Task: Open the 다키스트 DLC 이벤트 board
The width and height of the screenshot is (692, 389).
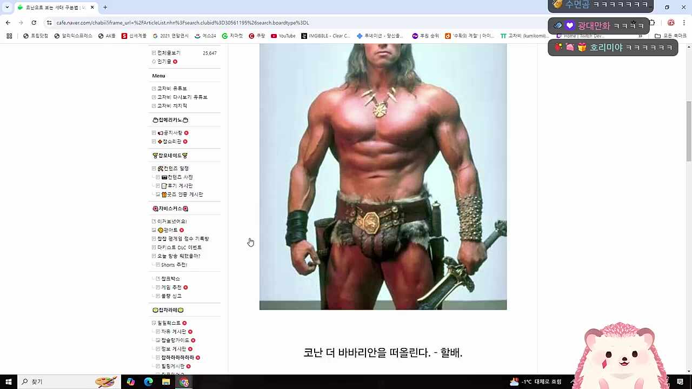Action: [x=179, y=247]
